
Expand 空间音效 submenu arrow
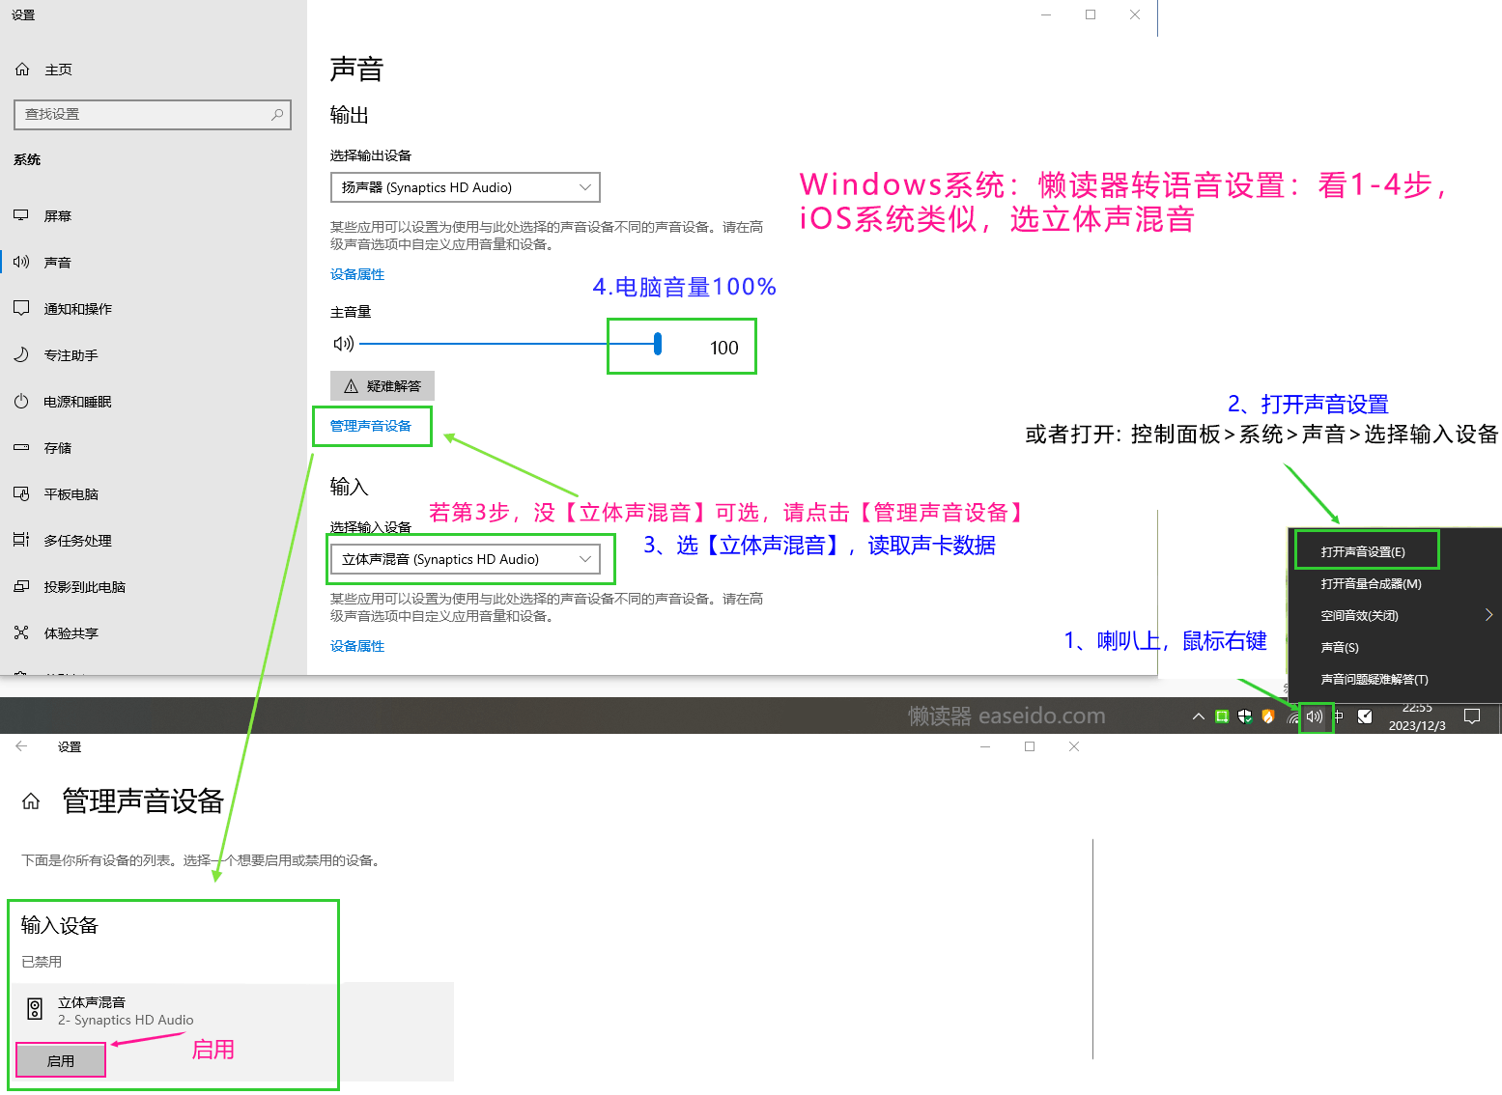(x=1488, y=615)
